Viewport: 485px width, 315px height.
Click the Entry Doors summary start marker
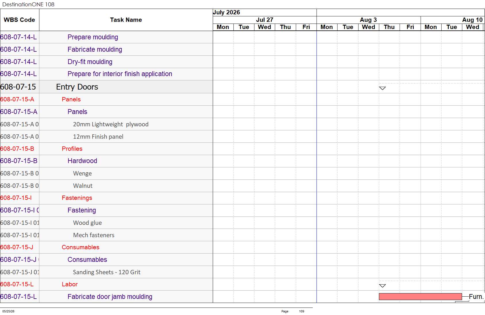tap(382, 88)
